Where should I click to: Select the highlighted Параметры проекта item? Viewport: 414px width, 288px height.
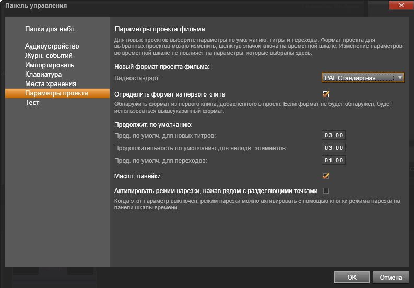point(57,93)
